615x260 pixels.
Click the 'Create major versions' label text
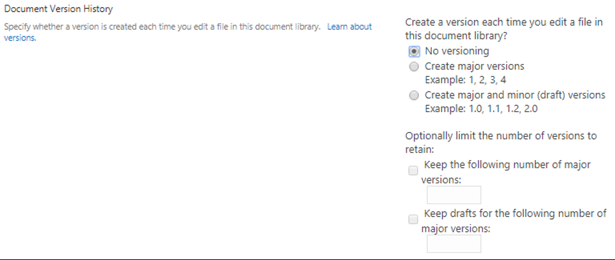474,67
